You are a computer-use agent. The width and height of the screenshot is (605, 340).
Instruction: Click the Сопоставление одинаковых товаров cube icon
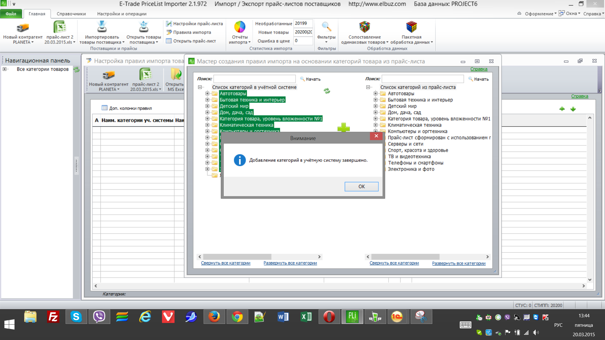[x=365, y=27]
